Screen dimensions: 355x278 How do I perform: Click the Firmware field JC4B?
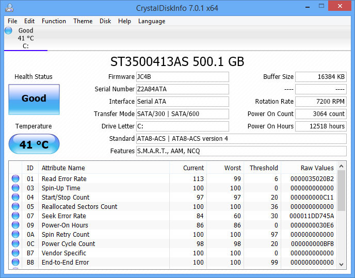(183, 77)
